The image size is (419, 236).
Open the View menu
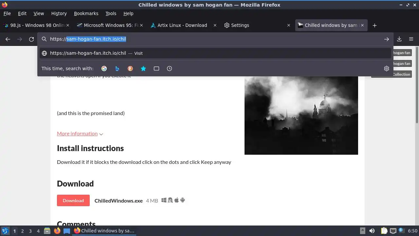pyautogui.click(x=39, y=13)
